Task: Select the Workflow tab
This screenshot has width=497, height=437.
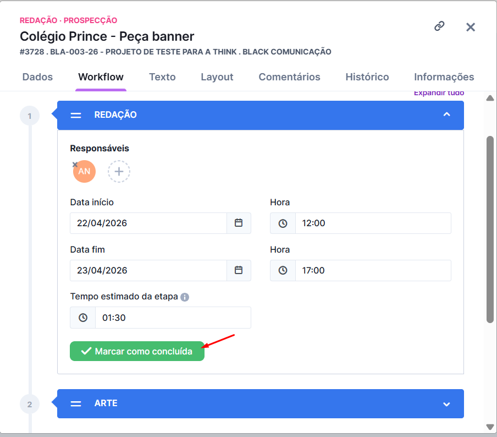Action: pyautogui.click(x=101, y=77)
